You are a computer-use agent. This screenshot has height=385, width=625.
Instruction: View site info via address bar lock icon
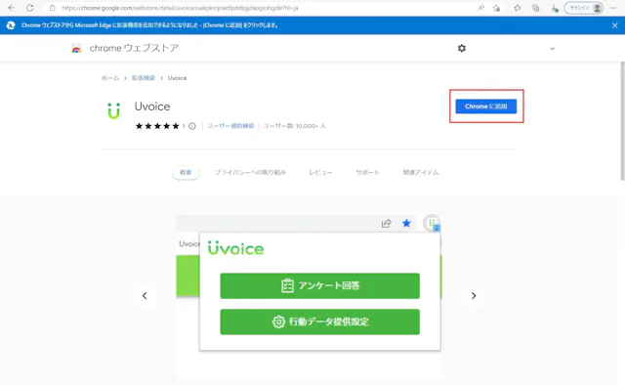click(52, 8)
